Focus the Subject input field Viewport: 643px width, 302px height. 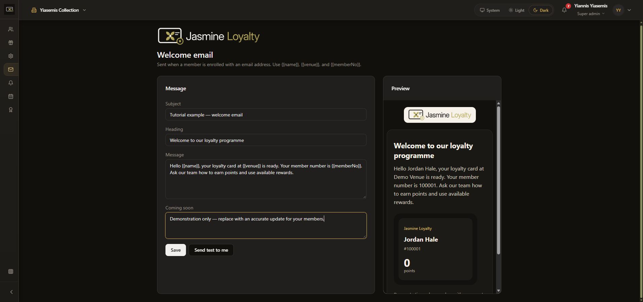(x=266, y=114)
